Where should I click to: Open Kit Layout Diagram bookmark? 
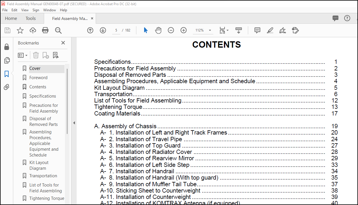[x=39, y=165]
